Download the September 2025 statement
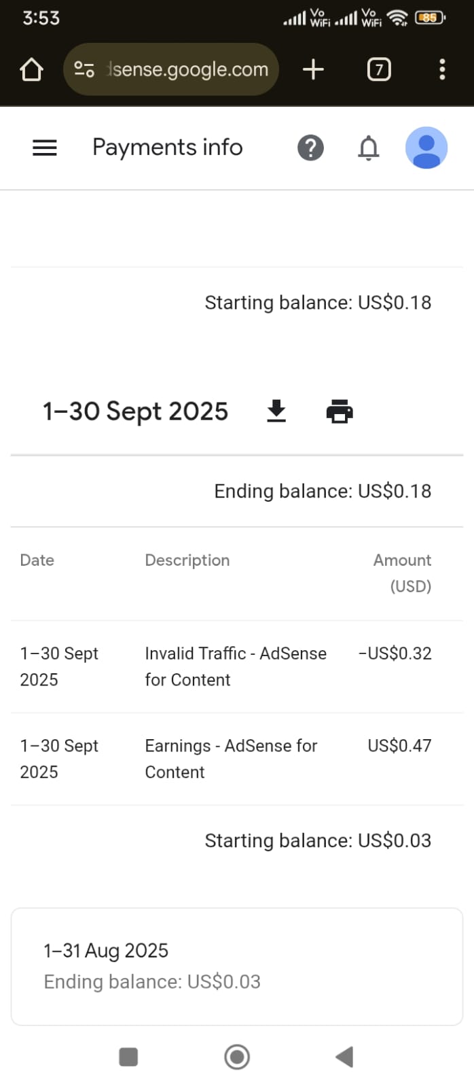The image size is (474, 1088). coord(276,411)
